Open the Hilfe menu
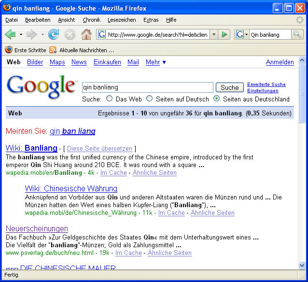The width and height of the screenshot is (308, 282). click(171, 20)
